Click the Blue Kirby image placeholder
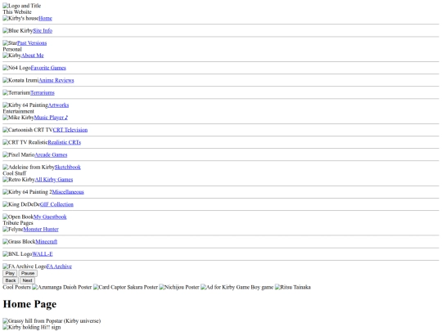442x331 pixels. pyautogui.click(x=18, y=31)
